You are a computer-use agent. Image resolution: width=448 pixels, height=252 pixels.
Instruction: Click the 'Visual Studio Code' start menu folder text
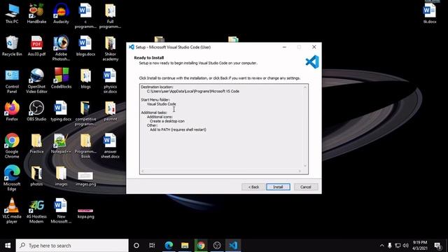[x=162, y=104]
